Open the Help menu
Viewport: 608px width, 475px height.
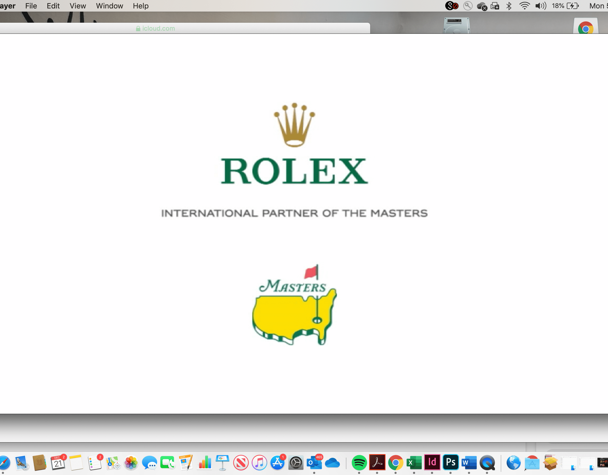click(x=141, y=6)
